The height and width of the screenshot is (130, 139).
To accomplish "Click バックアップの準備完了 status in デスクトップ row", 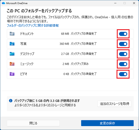I will [84, 54].
